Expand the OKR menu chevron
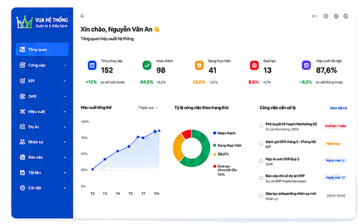This screenshot has width=364, height=224. (x=65, y=96)
